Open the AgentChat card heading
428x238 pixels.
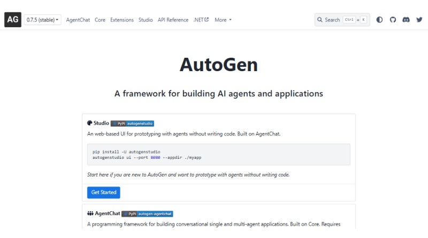[108, 213]
